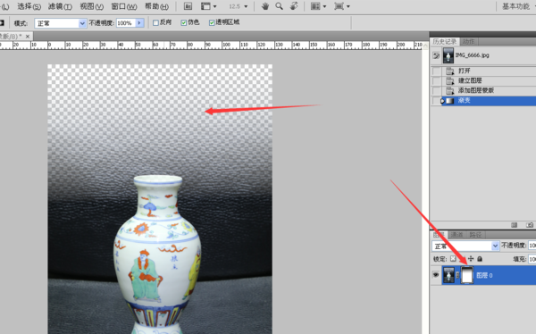The height and width of the screenshot is (334, 536).
Task: Set history brush source box for 渐变
Action: [x=436, y=101]
